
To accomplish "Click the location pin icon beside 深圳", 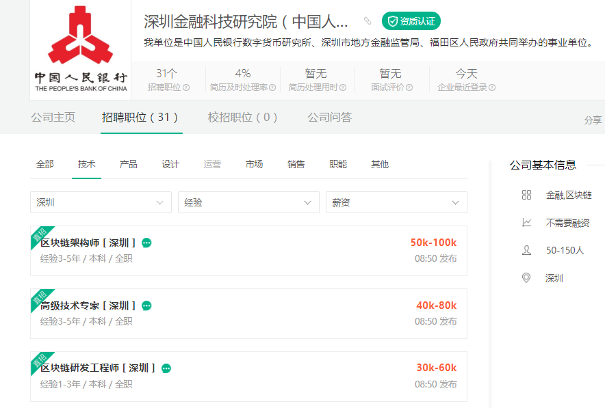I will coord(526,277).
